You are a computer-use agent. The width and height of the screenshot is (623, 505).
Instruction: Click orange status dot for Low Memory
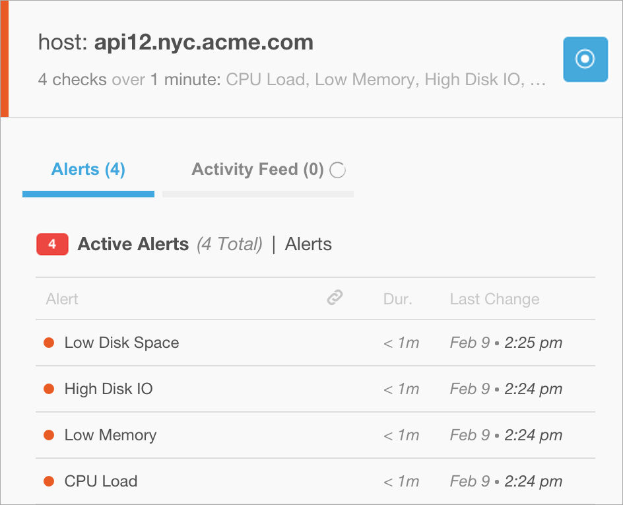(48, 435)
